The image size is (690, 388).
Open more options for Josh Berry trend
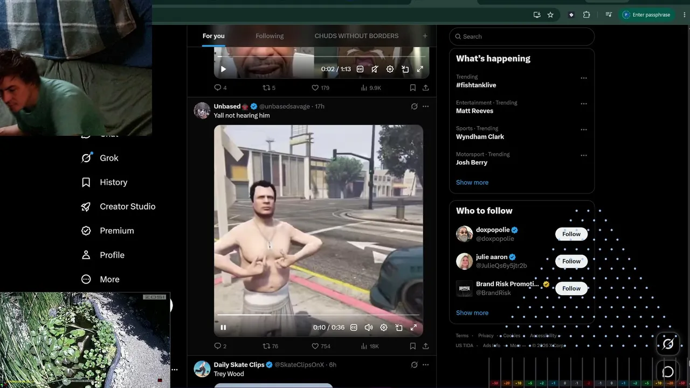coord(583,155)
